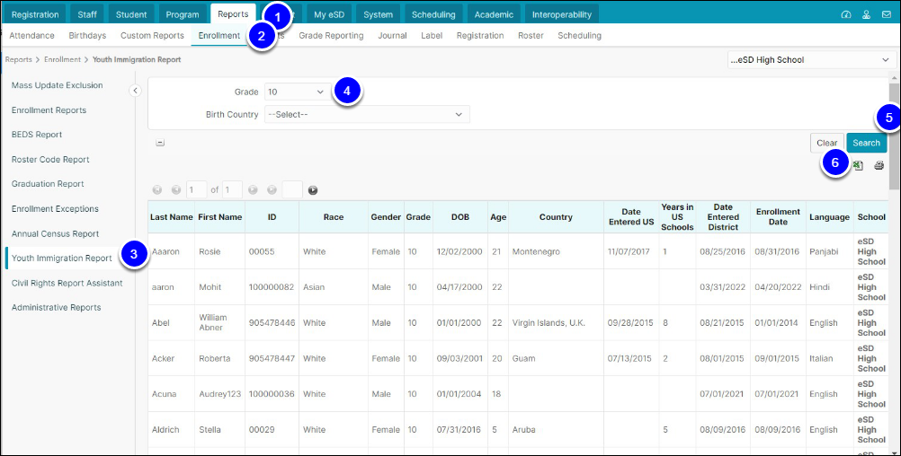Open the user profile icon
The height and width of the screenshot is (456, 901).
point(866,14)
